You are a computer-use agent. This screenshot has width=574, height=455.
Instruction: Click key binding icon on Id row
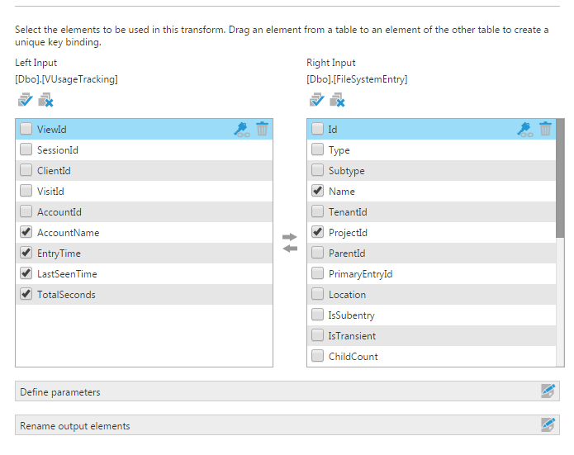click(x=525, y=129)
